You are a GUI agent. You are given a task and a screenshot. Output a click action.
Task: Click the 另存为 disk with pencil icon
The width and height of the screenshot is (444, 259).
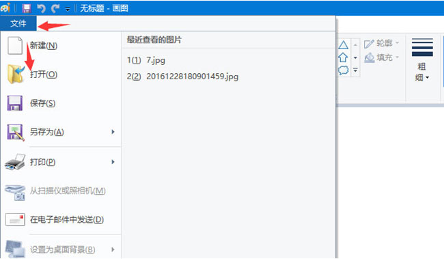[x=16, y=133]
